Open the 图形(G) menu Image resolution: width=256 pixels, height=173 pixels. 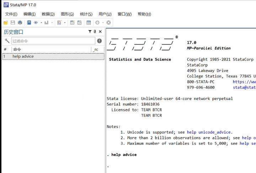pos(67,14)
